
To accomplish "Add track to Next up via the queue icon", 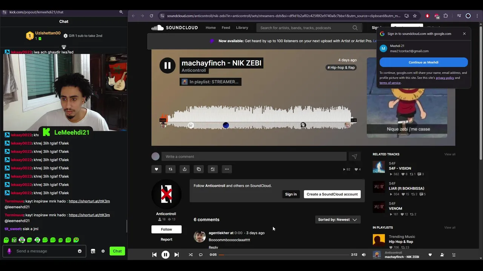I will (213, 169).
